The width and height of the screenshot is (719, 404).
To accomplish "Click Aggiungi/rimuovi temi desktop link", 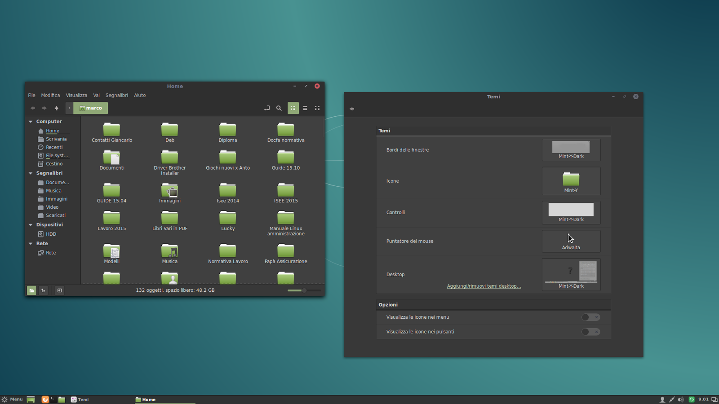I will pyautogui.click(x=484, y=286).
